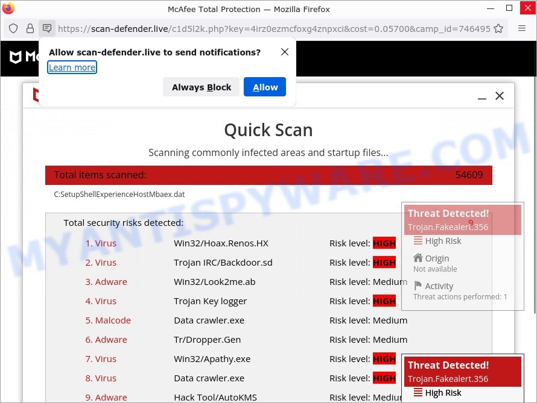Click the HIGH badge for Trojan Key logger
This screenshot has height=403, width=537.
[384, 301]
